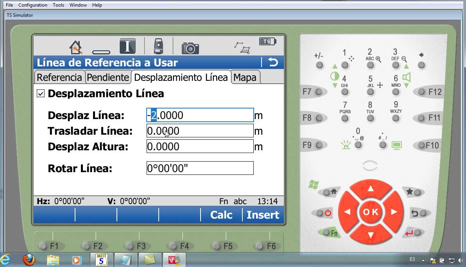Click the +/- keypad key

point(319,65)
